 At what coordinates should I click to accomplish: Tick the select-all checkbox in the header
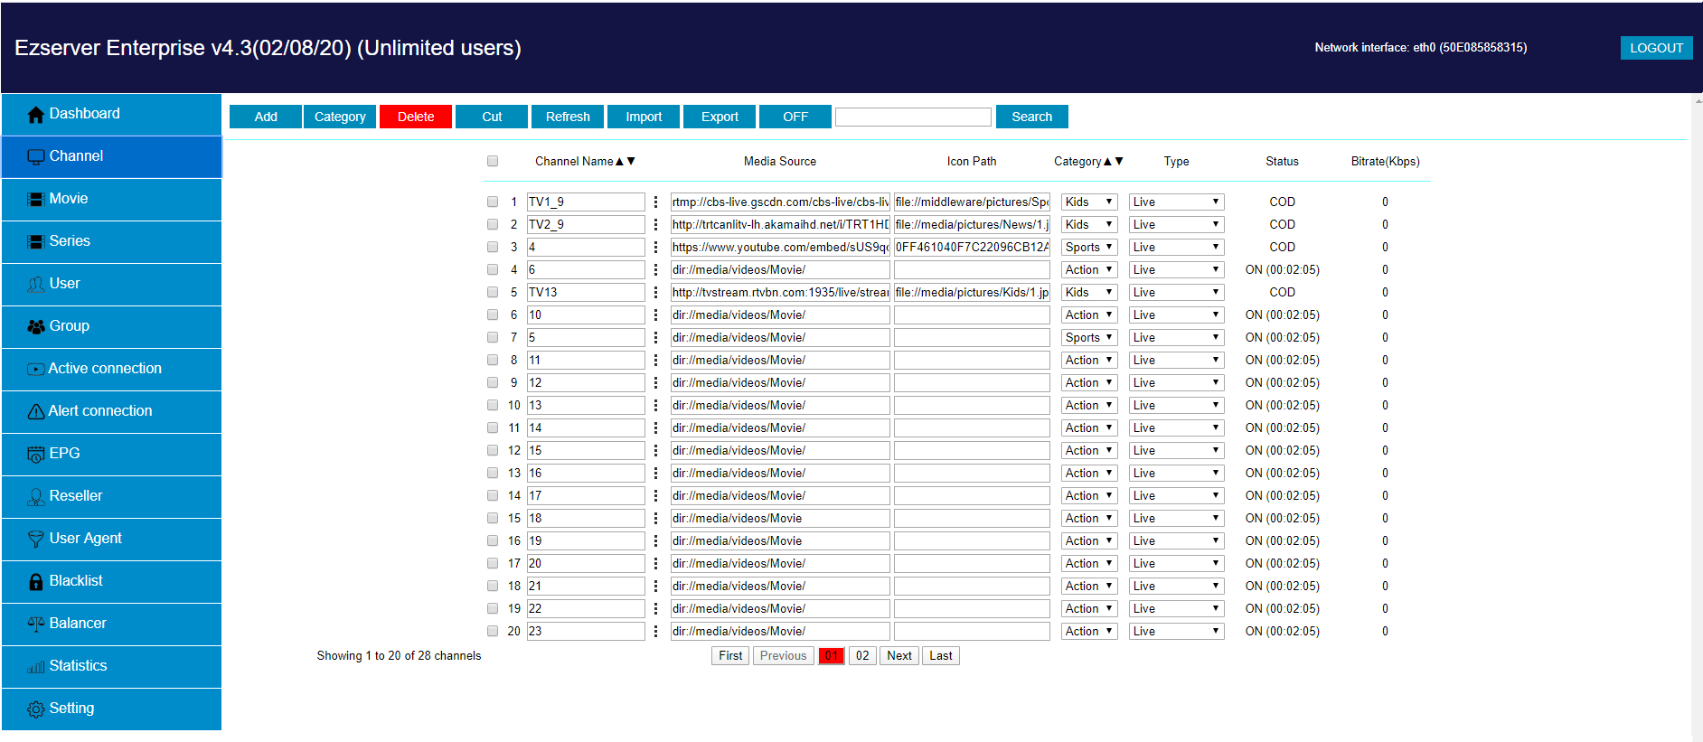pos(493,161)
